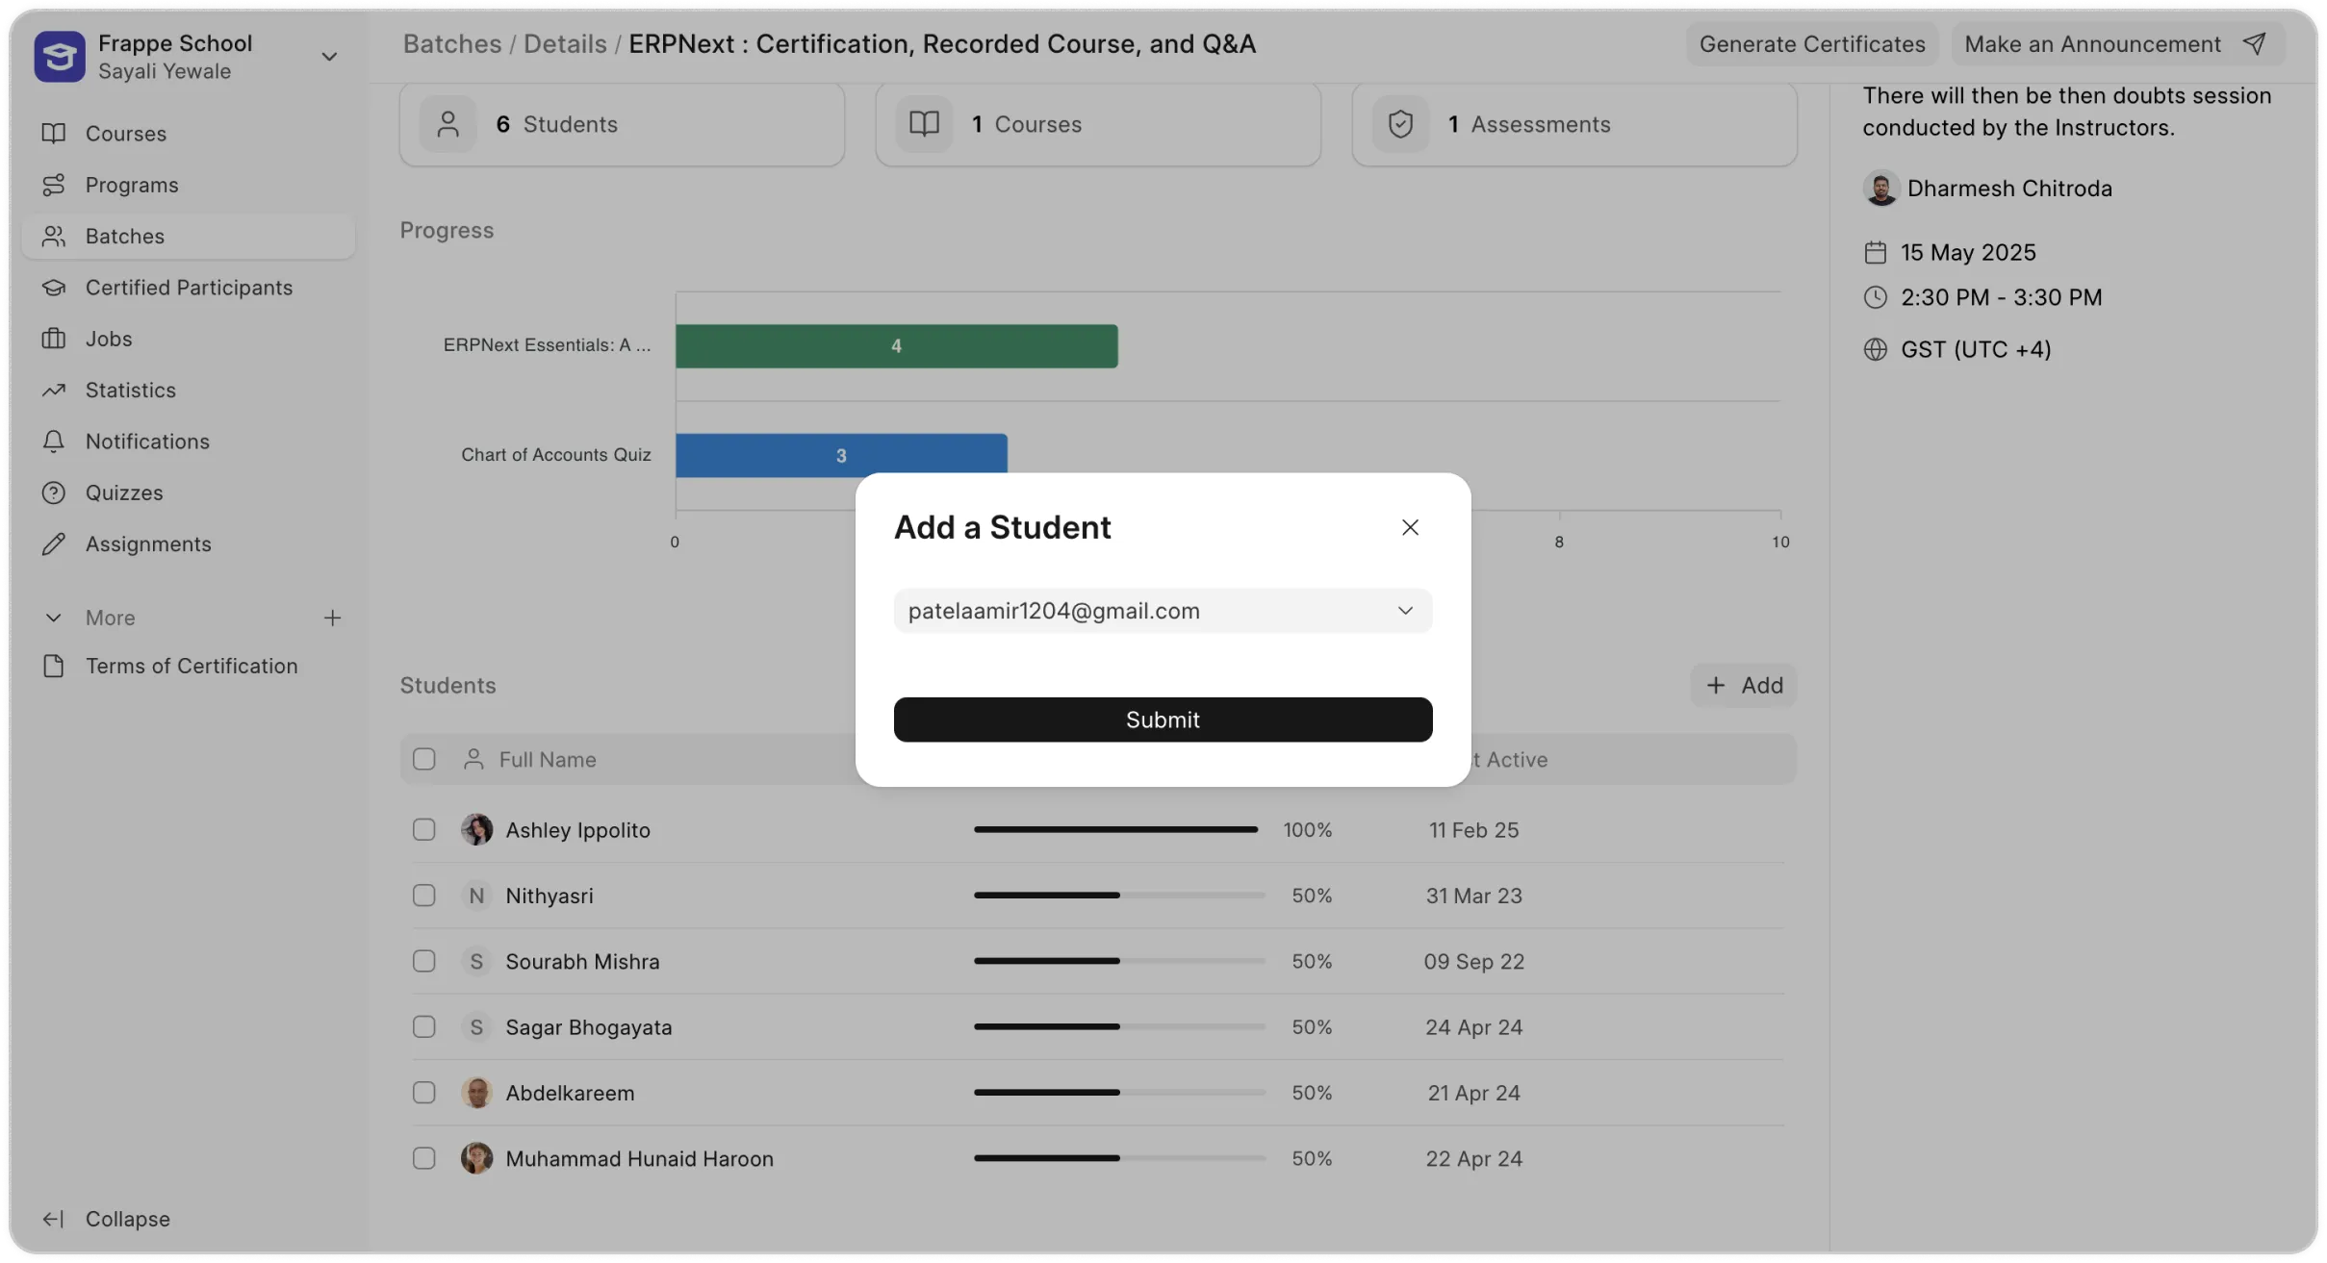Screen dimensions: 2327x1263
Task: Go to Batches in breadcrumb
Action: [451, 44]
